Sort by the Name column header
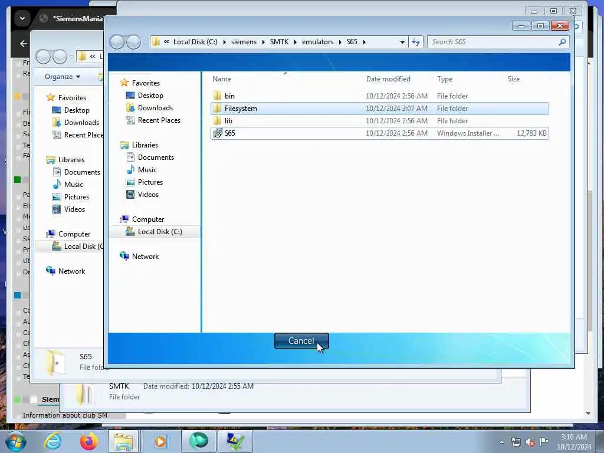This screenshot has width=604, height=453. [222, 79]
